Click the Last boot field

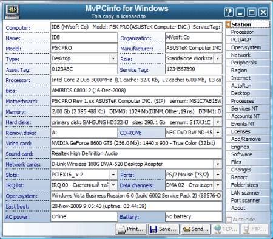point(136,206)
